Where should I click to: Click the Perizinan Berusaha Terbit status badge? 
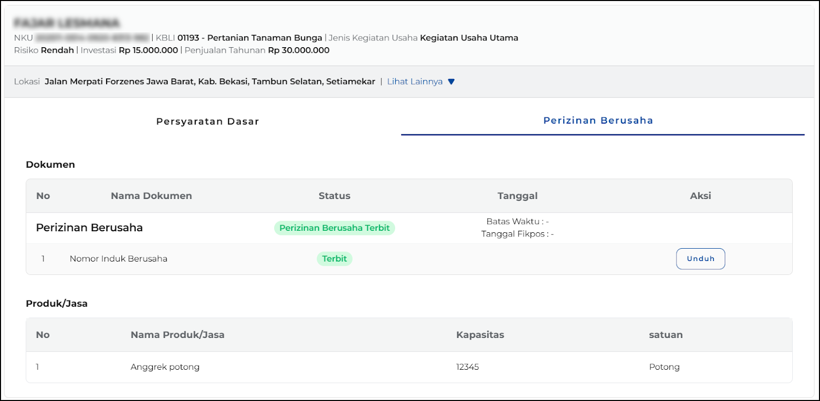pos(334,228)
